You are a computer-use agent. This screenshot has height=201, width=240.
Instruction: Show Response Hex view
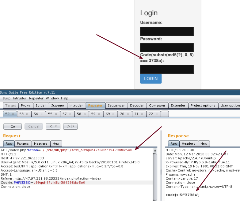click(204, 143)
